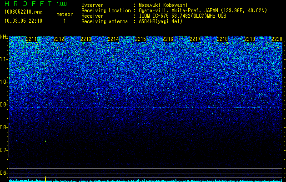Image resolution: width=286 pixels, height=182 pixels.
Task: Click the 'Receiver' field label
Action: (92, 16)
